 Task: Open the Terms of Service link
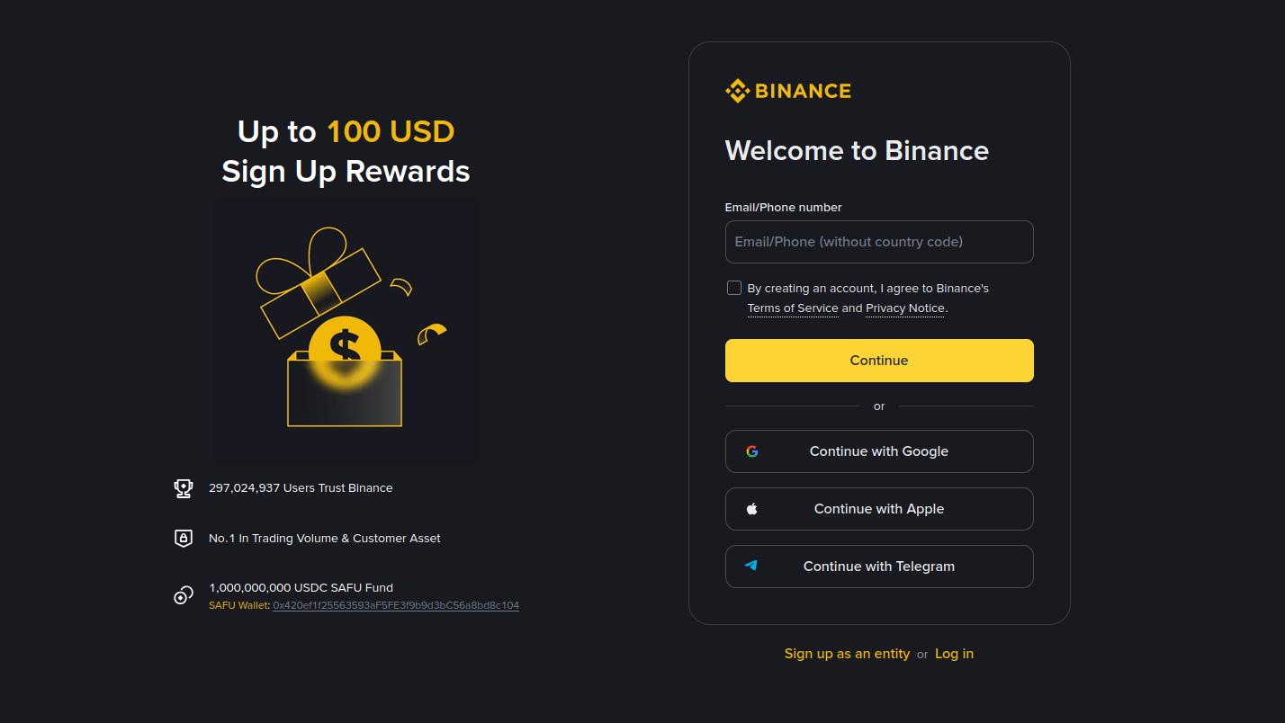793,308
